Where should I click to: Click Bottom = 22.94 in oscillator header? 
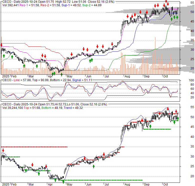60,80
